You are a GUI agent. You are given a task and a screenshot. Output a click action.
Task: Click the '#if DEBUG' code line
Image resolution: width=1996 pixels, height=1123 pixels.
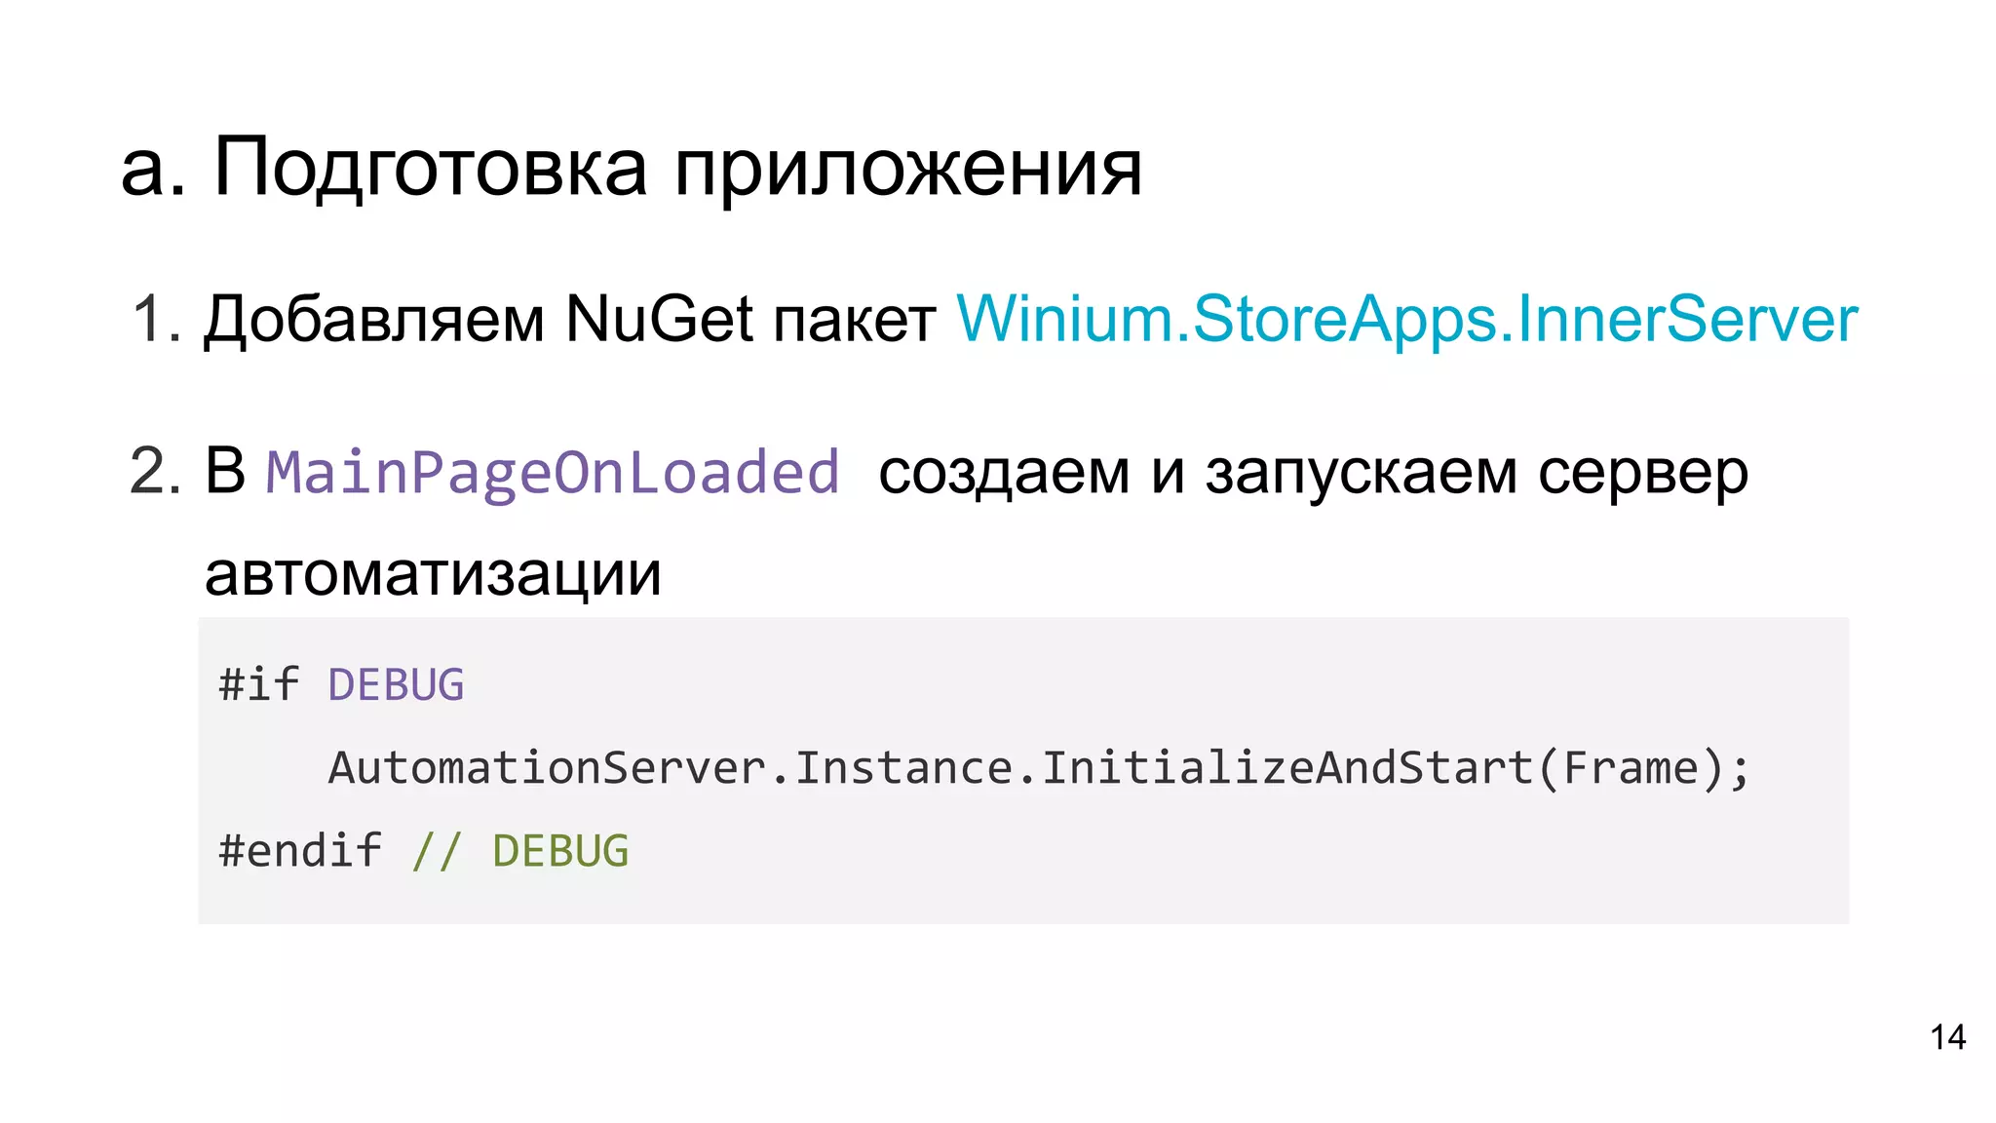pyautogui.click(x=341, y=684)
